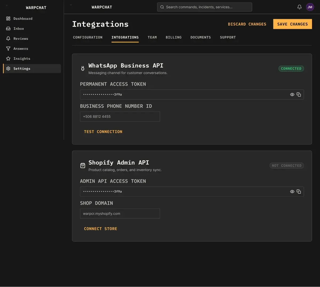The height and width of the screenshot is (287, 320).
Task: Click the sidebar WARPCHAT logo text
Action: click(36, 8)
